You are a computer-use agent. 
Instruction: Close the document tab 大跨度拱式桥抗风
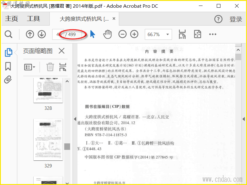(114, 19)
